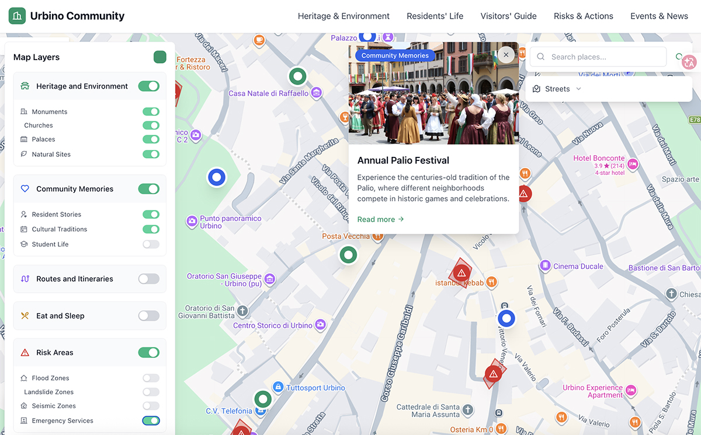Switch off the Palaces layer toggle
The height and width of the screenshot is (435, 701).
coord(151,139)
